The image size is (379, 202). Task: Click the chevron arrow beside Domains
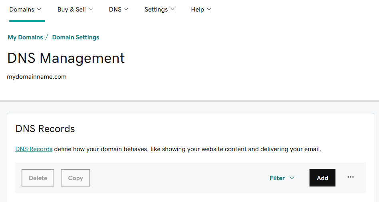(39, 10)
